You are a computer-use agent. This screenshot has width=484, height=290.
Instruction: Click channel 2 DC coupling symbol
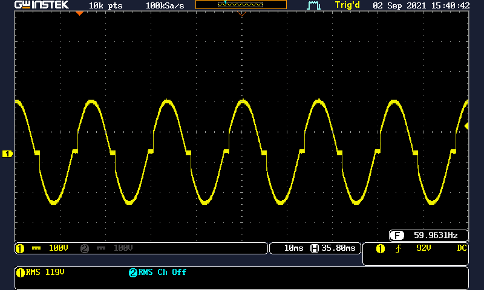101,248
